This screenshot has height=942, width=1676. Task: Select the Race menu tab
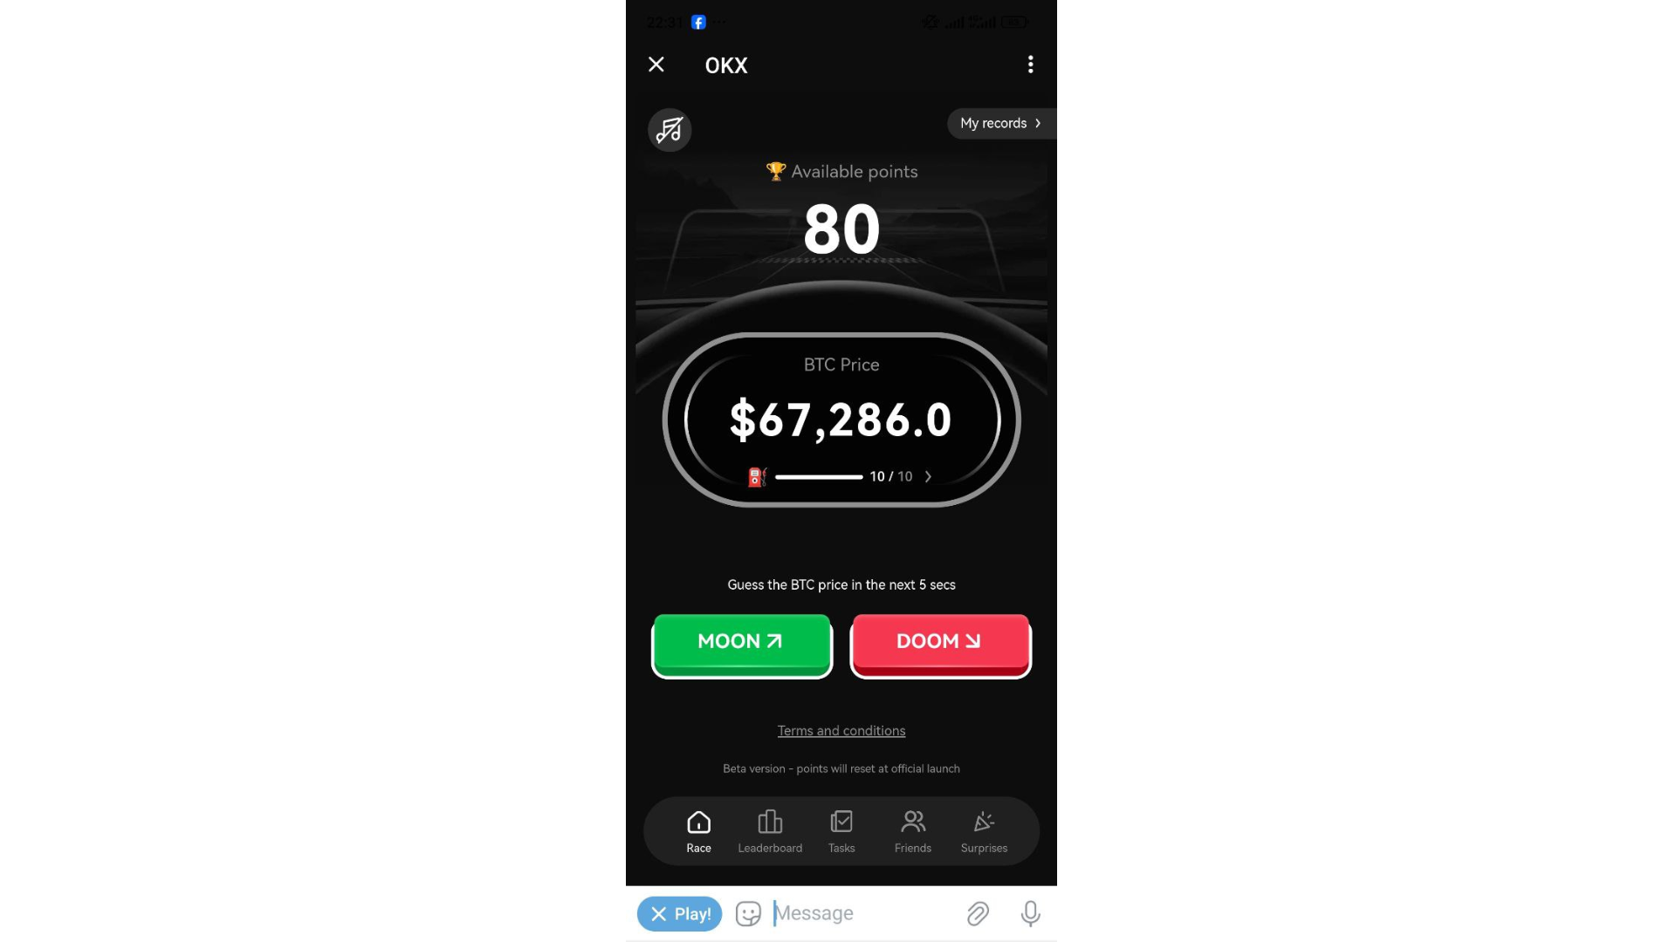[698, 830]
